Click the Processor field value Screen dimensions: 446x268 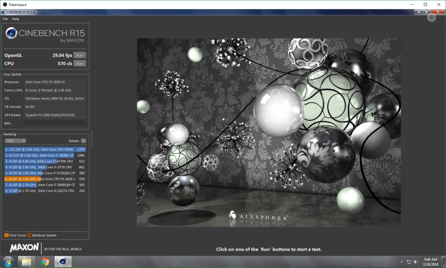(x=55, y=82)
